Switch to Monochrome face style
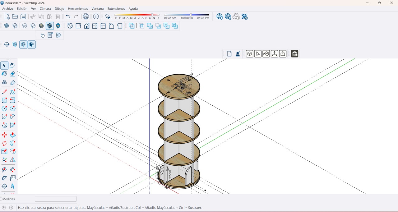Image resolution: width=398 pixels, height=212 pixels. (x=58, y=26)
